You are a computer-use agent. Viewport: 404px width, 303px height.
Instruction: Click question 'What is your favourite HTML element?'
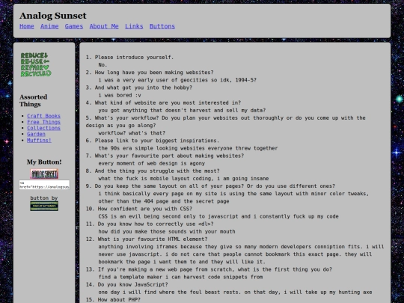pyautogui.click(x=153, y=239)
